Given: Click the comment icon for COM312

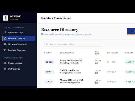Looking at the screenshot, I should pyautogui.click(x=113, y=62).
